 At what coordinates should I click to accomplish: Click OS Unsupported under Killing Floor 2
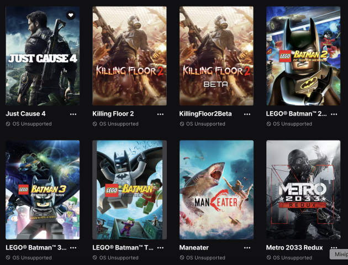coord(115,124)
